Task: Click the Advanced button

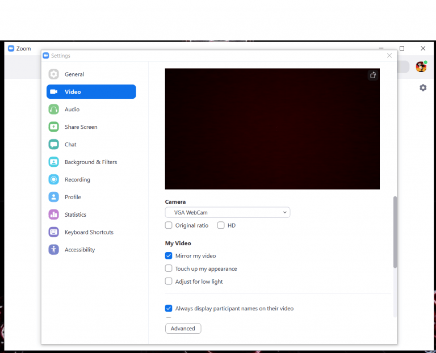Action: [183, 328]
